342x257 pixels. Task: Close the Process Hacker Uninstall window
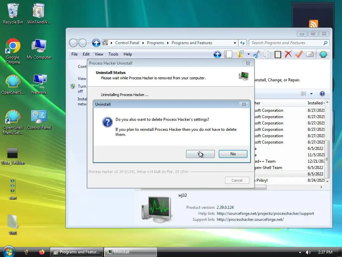coord(248,63)
